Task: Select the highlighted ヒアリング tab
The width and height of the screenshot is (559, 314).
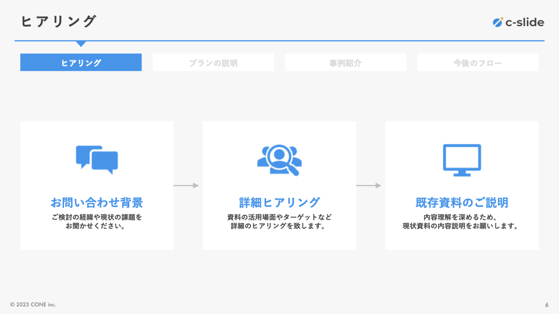Action: [81, 63]
